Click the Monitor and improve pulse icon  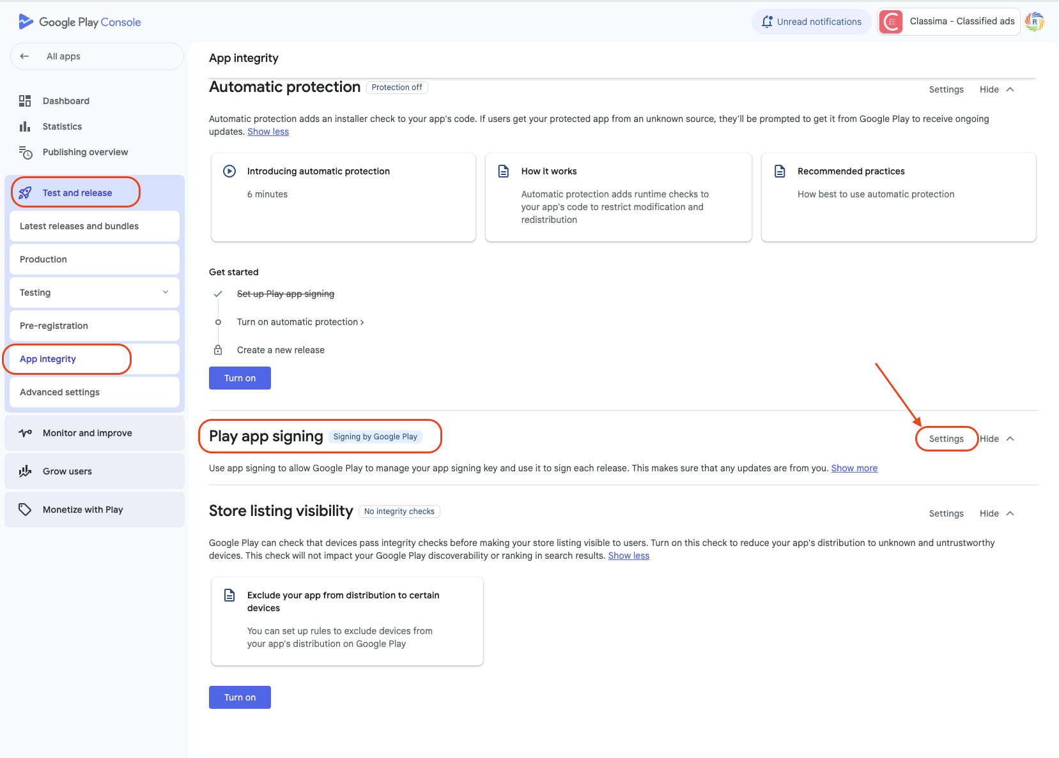pos(25,433)
